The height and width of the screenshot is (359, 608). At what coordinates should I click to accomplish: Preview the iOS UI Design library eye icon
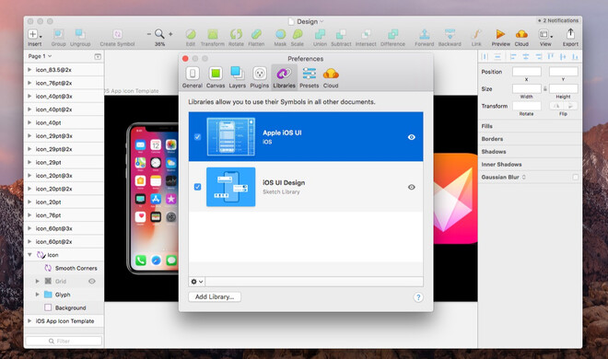(x=412, y=187)
